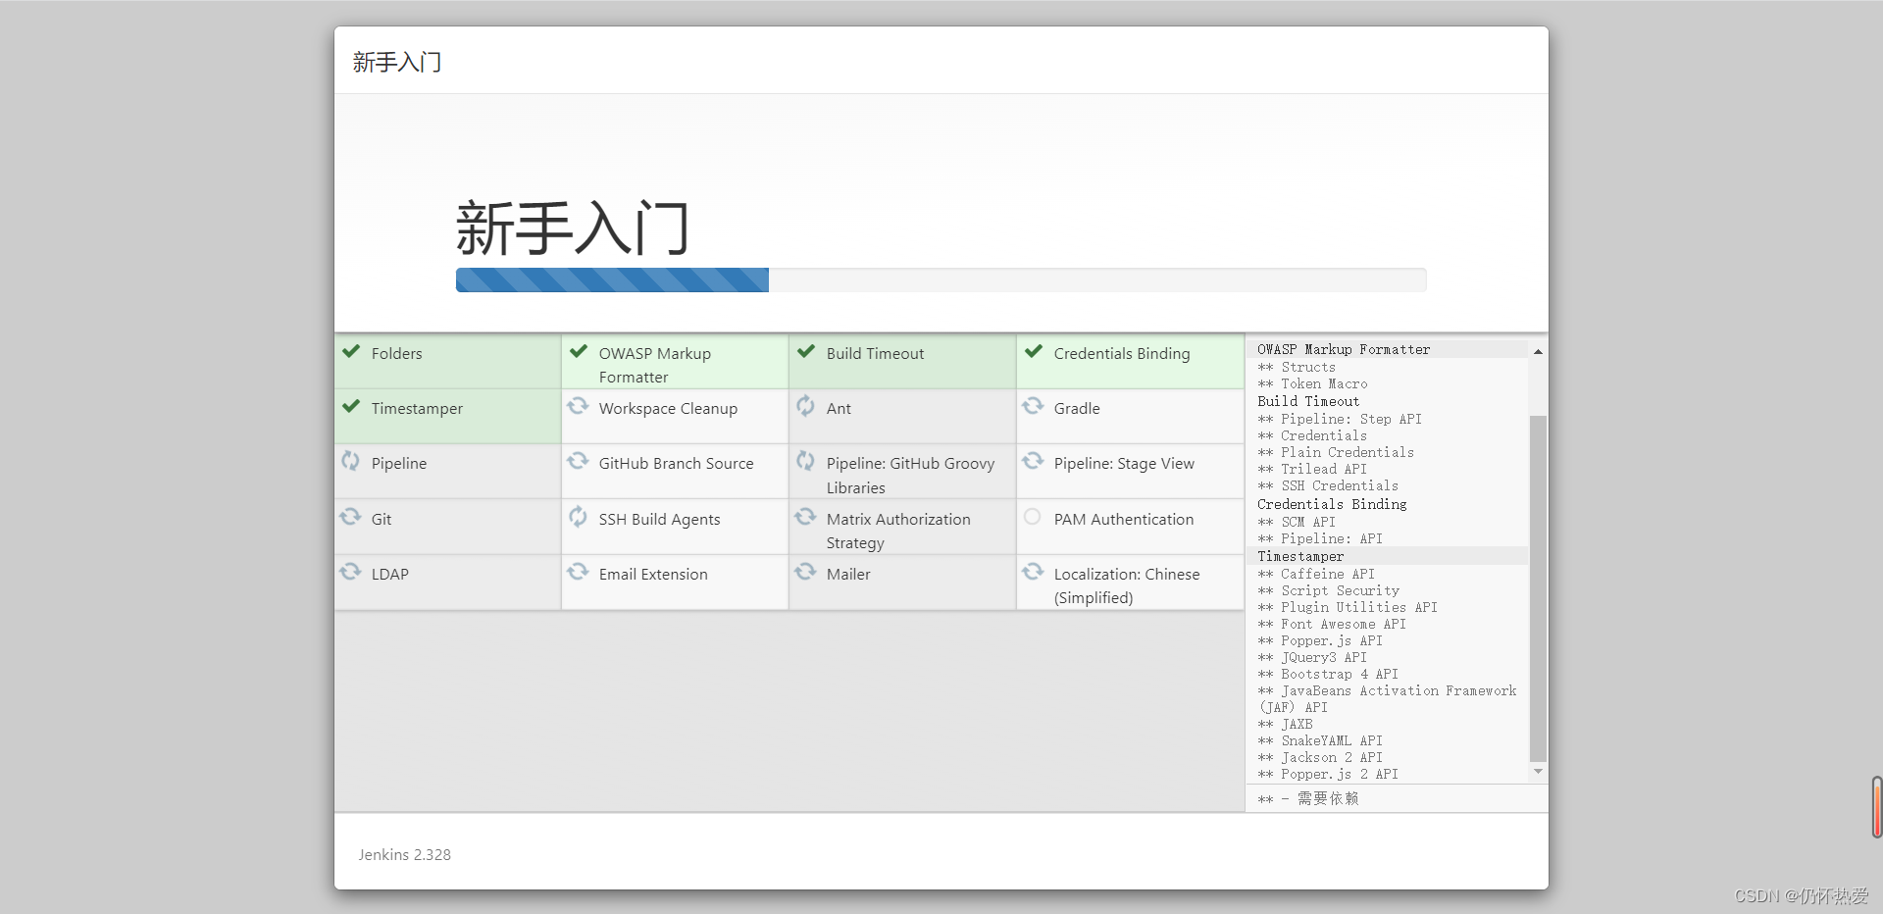This screenshot has width=1883, height=914.
Task: Click the down arrow of the log panel
Action: [x=1537, y=772]
